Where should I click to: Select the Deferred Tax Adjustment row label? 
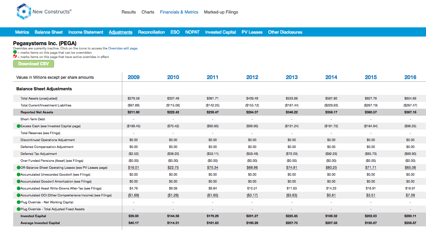39,154
